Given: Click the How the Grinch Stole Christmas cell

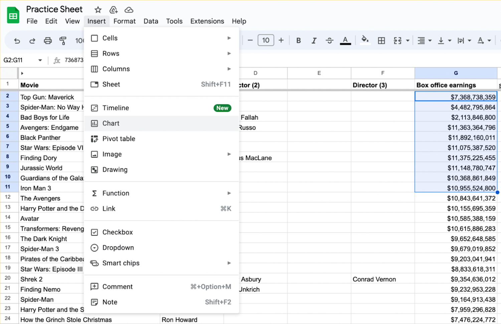Looking at the screenshot, I should point(89,320).
